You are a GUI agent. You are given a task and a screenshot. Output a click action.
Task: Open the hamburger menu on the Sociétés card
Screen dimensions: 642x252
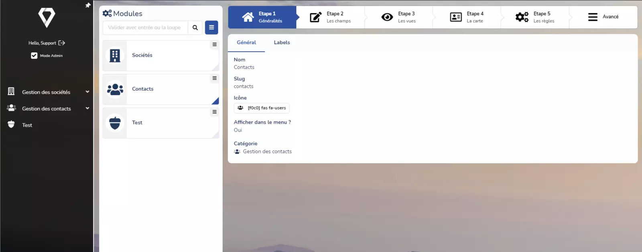click(215, 45)
